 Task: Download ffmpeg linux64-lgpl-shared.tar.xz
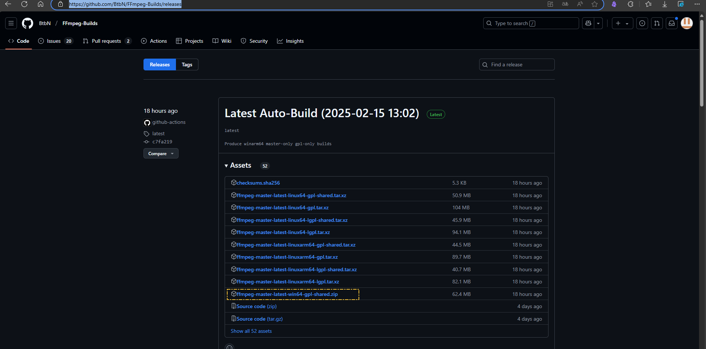292,220
